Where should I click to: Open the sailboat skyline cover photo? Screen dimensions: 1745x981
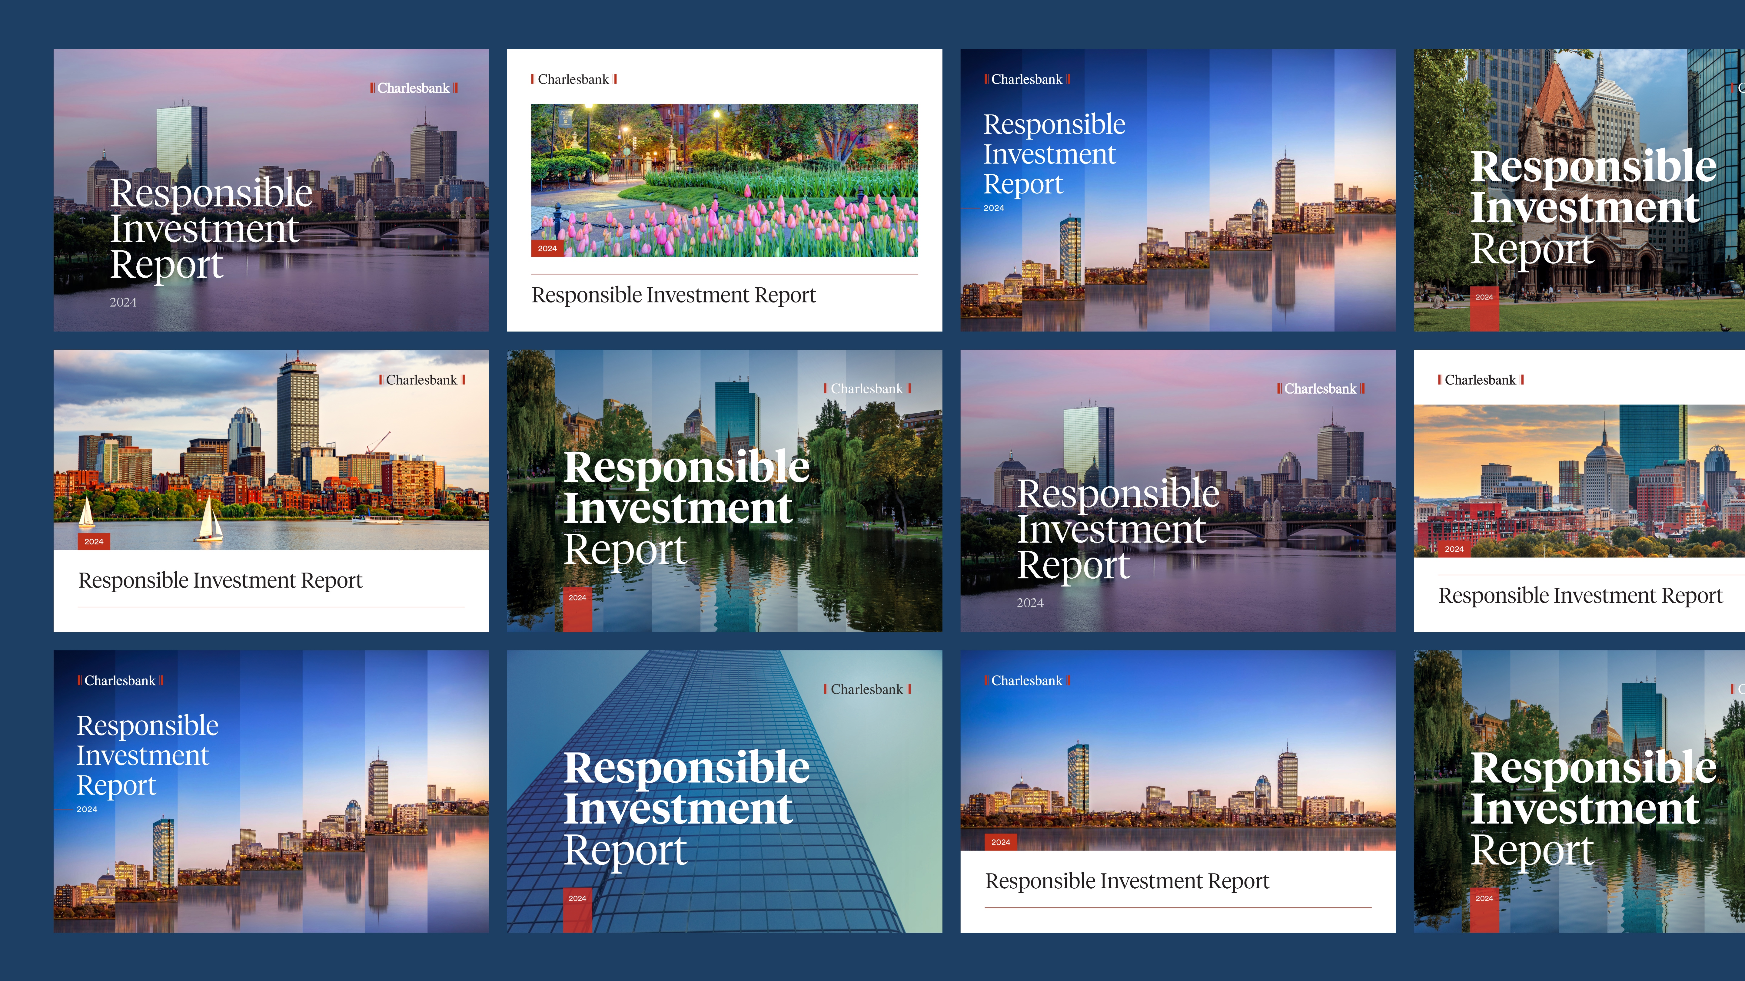click(271, 450)
